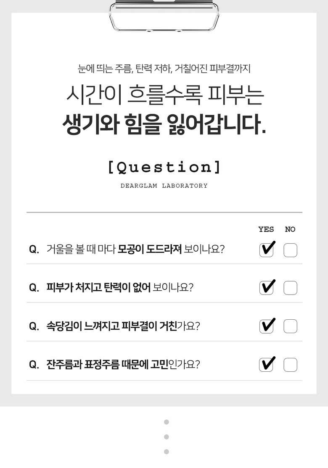The image size is (328, 468).
Task: Uncheck YES for the 모공이 도드라져 question
Action: (266, 250)
